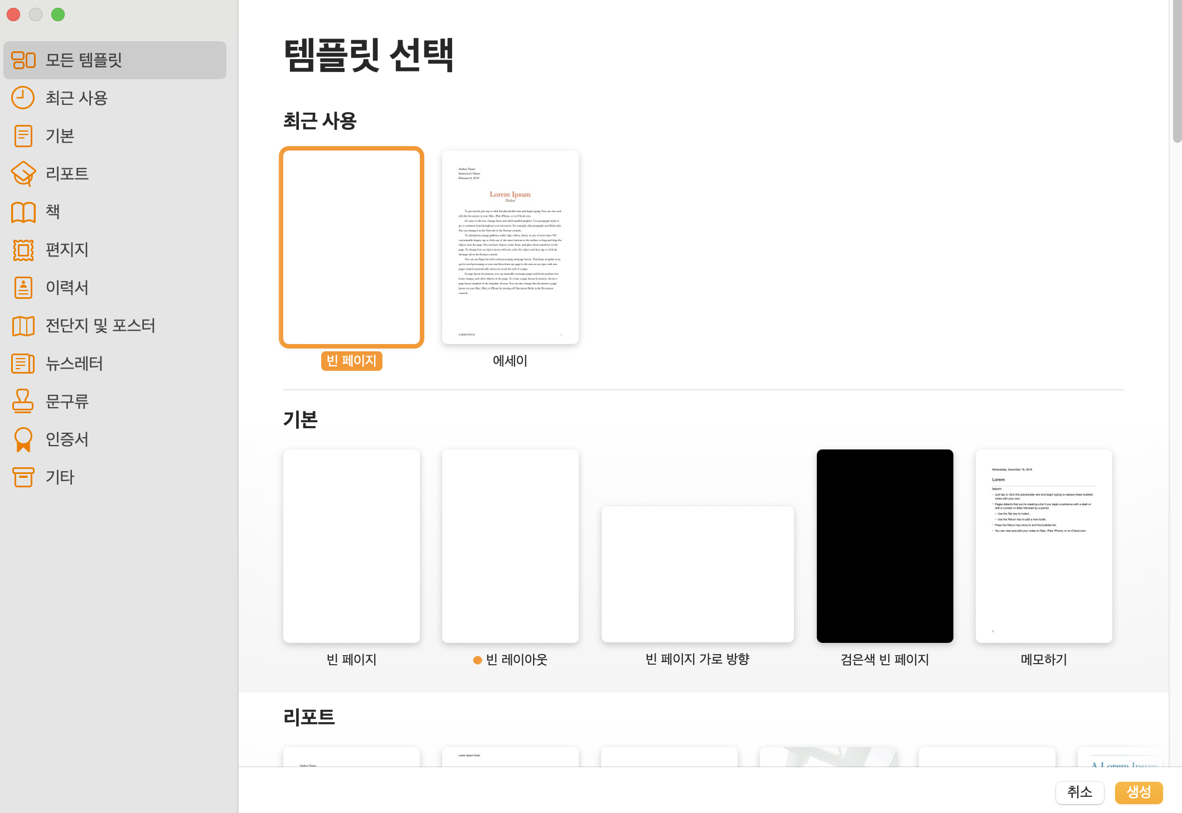
Task: Click the rubber stamp icon for 문구류
Action: click(x=23, y=401)
